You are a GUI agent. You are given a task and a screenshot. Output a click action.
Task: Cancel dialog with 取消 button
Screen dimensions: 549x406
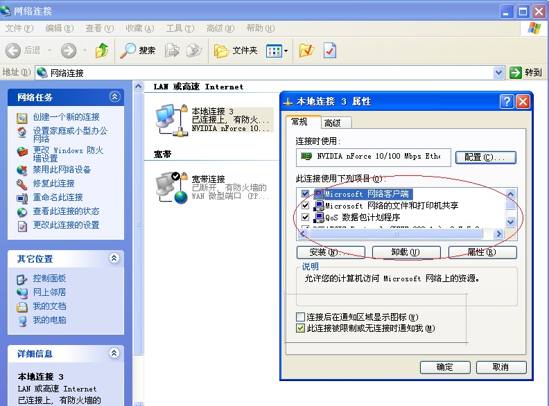tap(501, 367)
